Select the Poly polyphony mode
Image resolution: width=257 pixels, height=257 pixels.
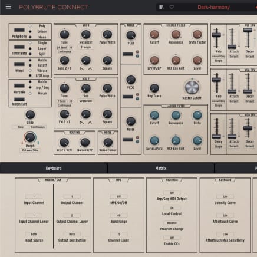30,26
